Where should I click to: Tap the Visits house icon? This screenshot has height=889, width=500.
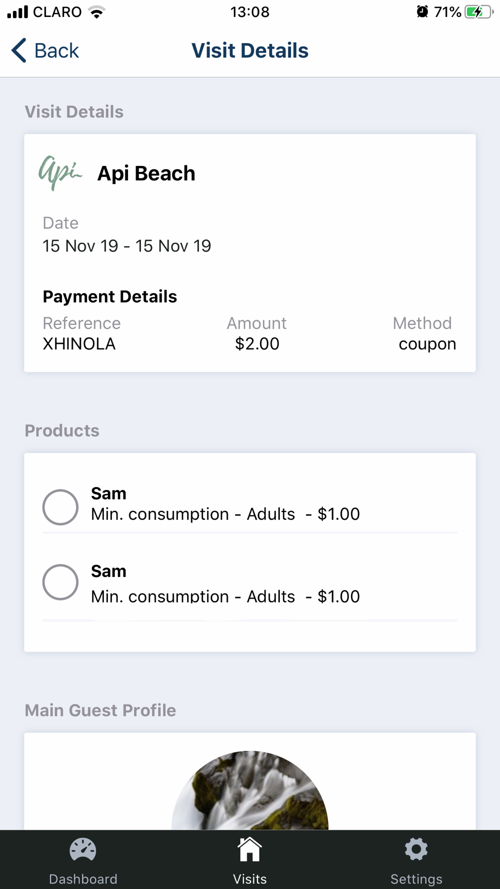pyautogui.click(x=249, y=849)
